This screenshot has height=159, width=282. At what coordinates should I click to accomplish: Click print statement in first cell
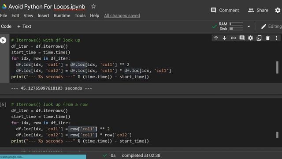pyautogui.click(x=80, y=77)
